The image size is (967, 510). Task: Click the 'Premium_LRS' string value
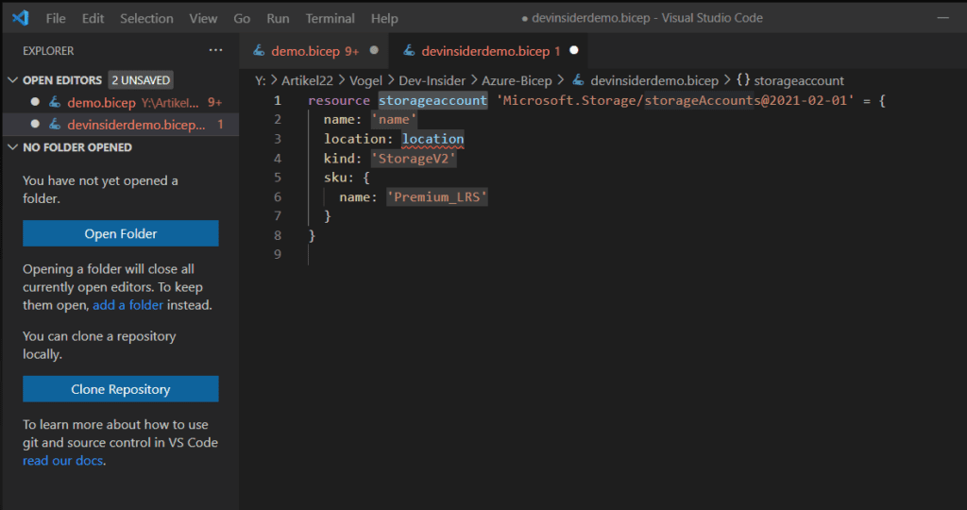coord(437,196)
